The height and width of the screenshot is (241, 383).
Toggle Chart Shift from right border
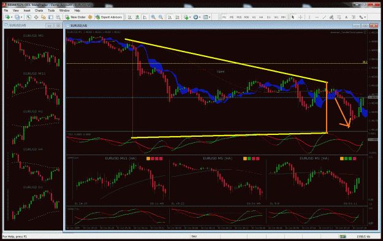[178, 17]
